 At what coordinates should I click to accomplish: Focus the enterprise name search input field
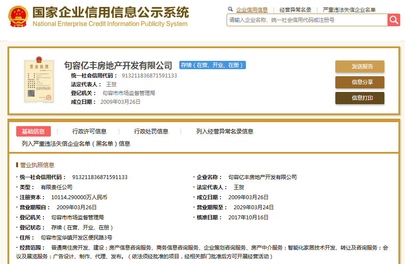coord(307,20)
